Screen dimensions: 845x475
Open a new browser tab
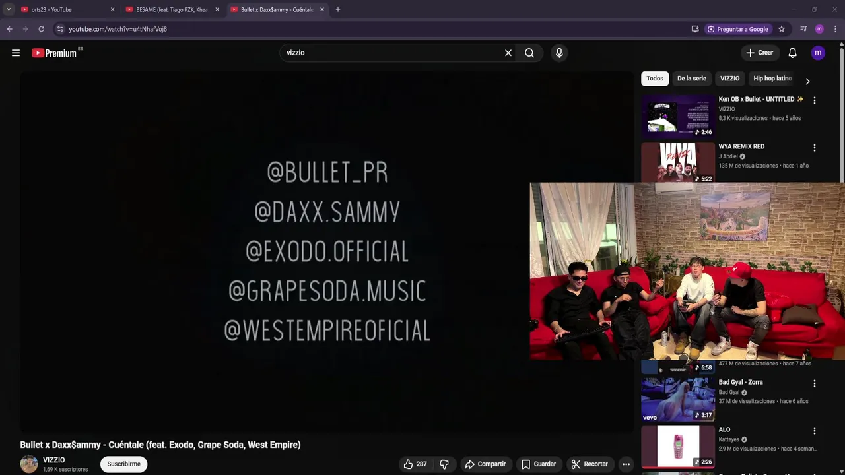(338, 9)
